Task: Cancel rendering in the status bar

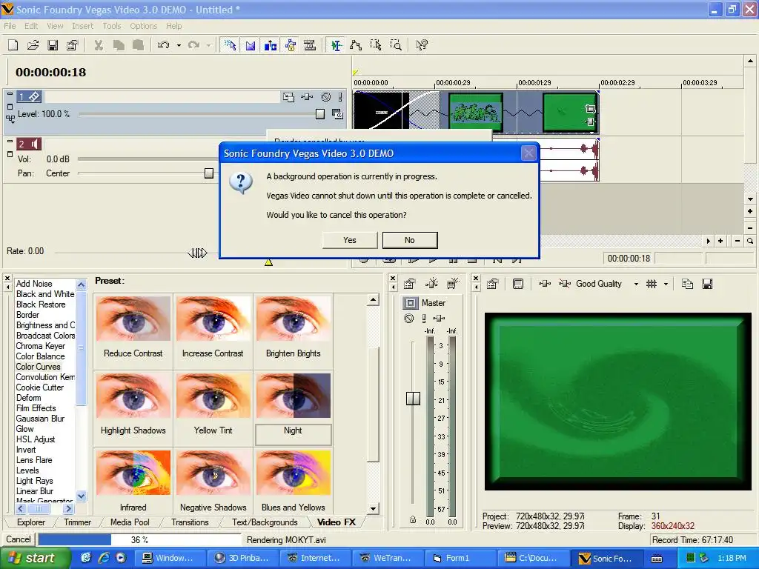Action: pyautogui.click(x=19, y=539)
